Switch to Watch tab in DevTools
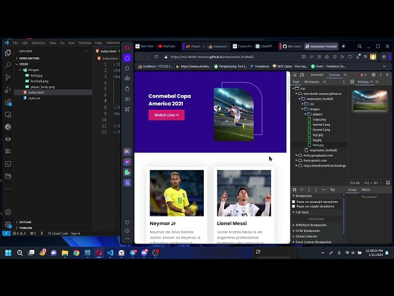 pyautogui.click(x=366, y=189)
